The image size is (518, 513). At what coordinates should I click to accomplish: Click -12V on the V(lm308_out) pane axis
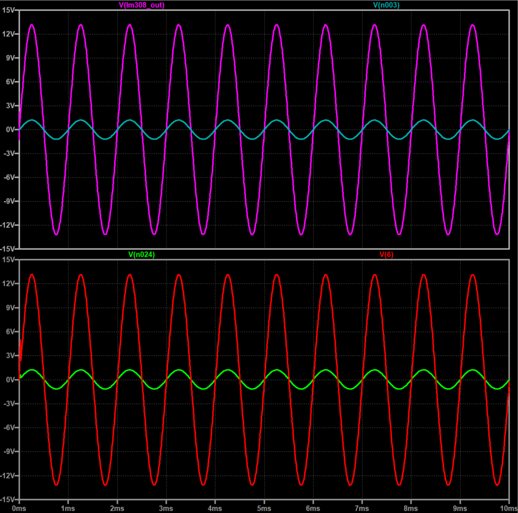tap(8, 225)
